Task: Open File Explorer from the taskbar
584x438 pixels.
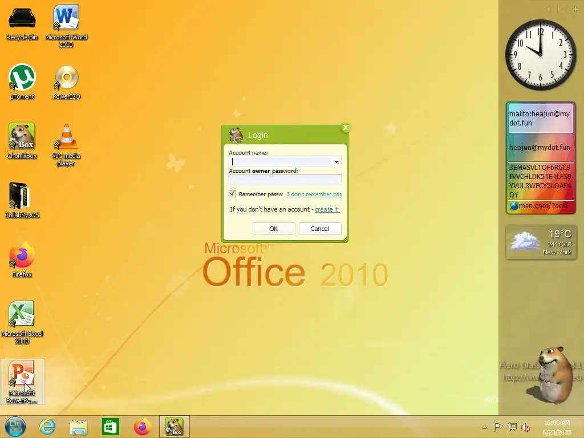Action: tap(79, 427)
